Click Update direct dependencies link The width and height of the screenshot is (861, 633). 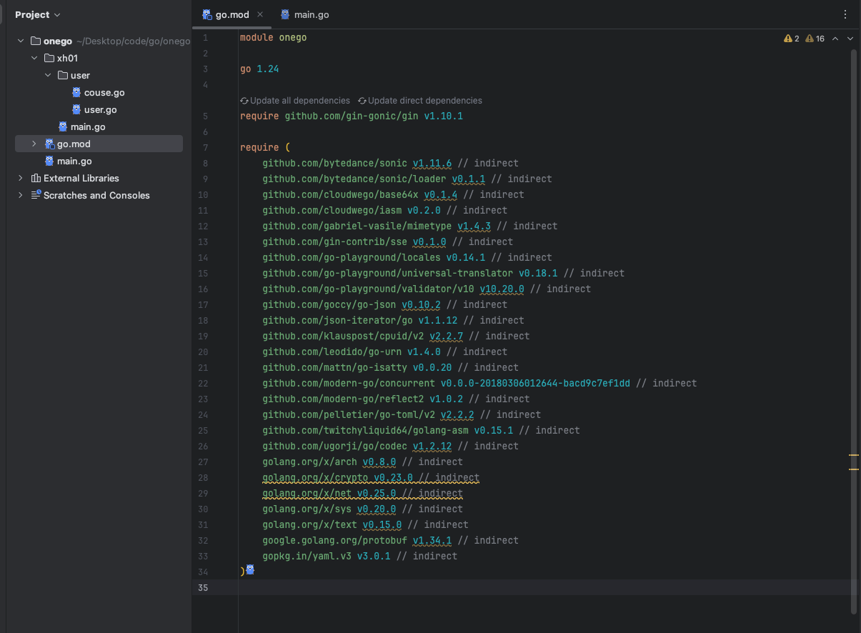tap(424, 101)
